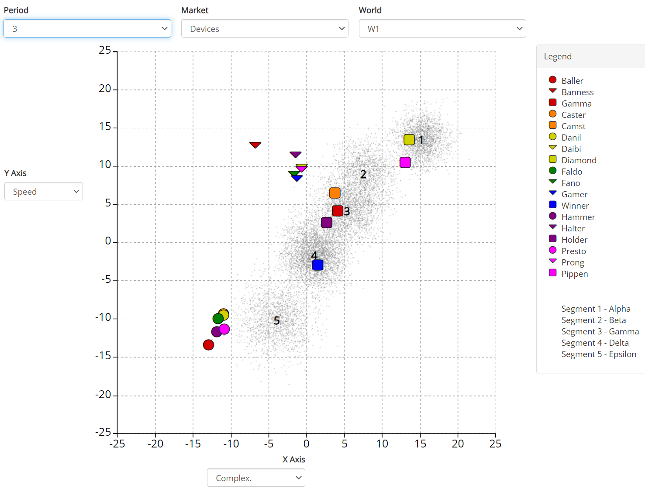Select the green circle marker on the chart
The height and width of the screenshot is (492, 645).
(x=218, y=319)
